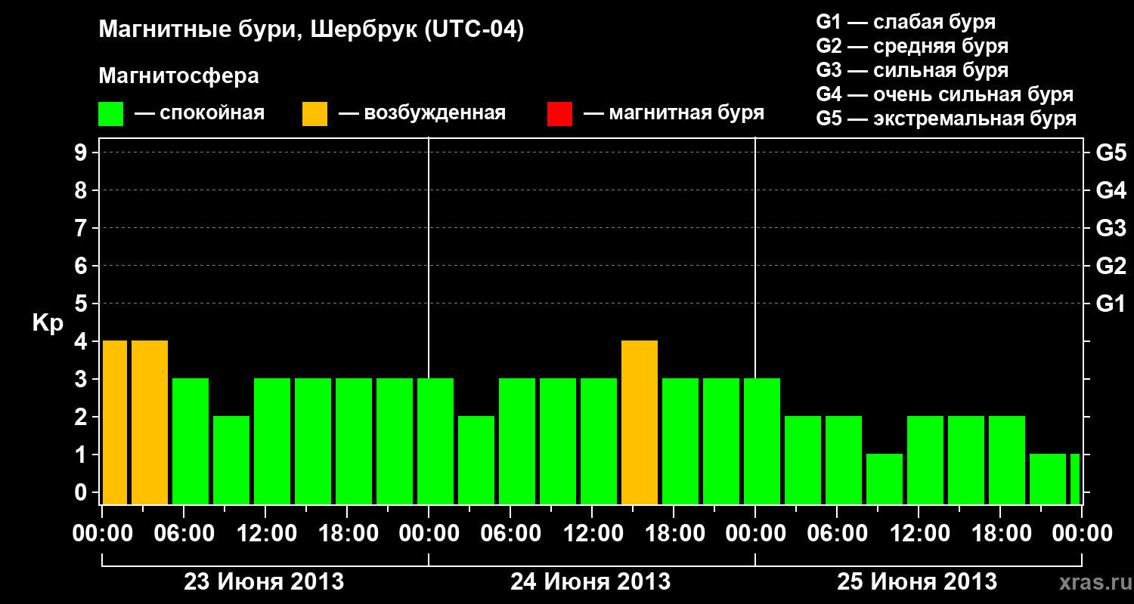Click the 'Магнитосфера' heading
The height and width of the screenshot is (604, 1134).
179,76
